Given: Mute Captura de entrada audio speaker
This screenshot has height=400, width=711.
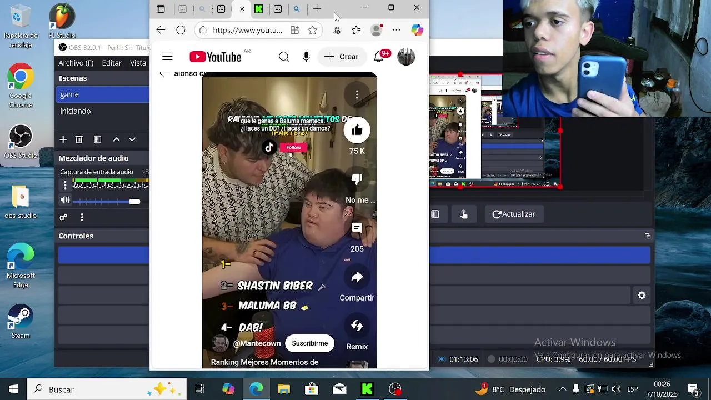Looking at the screenshot, I should coord(65,200).
